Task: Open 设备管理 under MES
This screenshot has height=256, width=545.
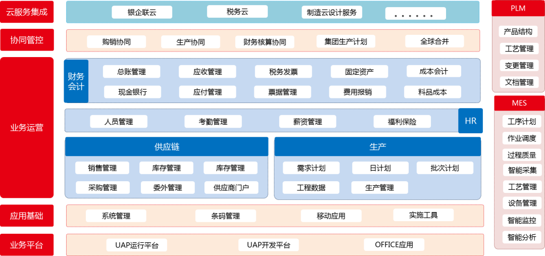Action: (522, 203)
